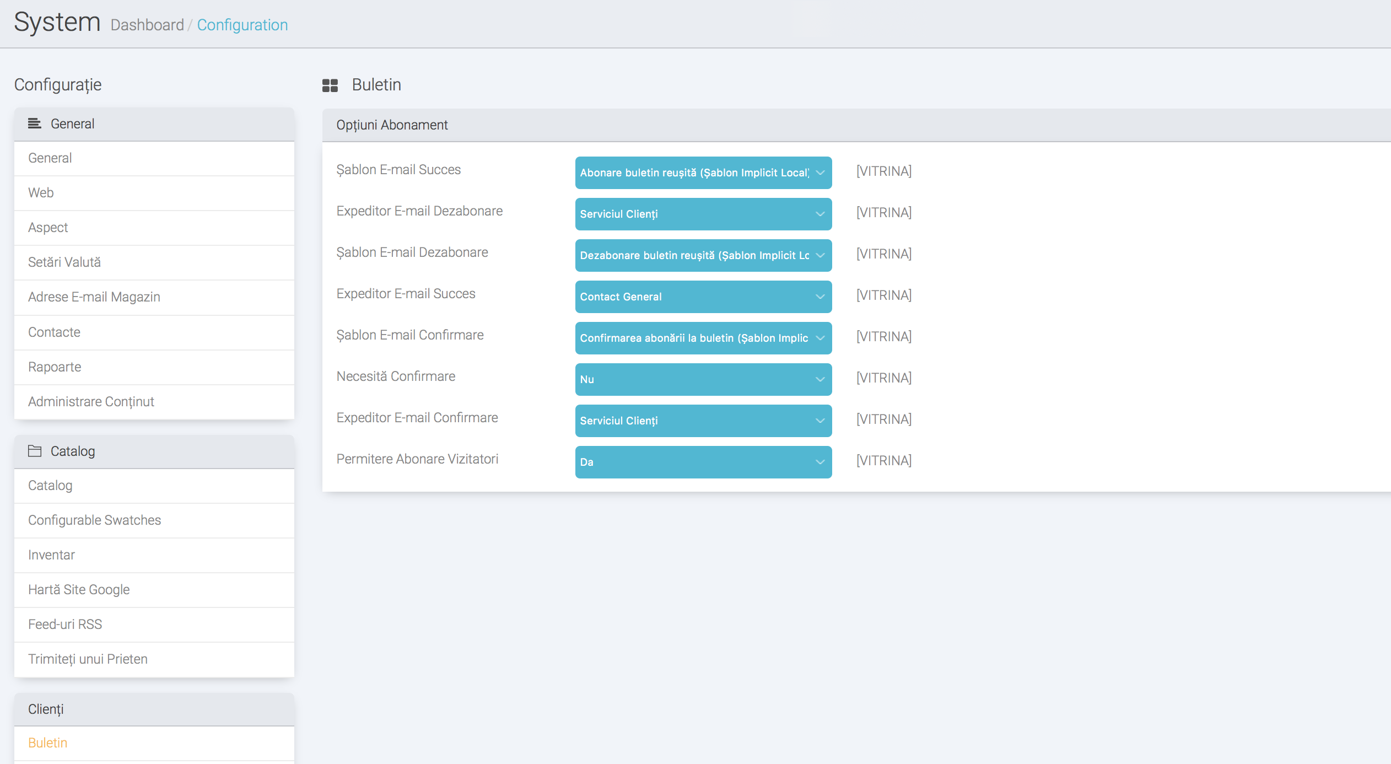Open the Permitere Abonare Vizitatori dropdown
1391x764 pixels.
point(703,462)
